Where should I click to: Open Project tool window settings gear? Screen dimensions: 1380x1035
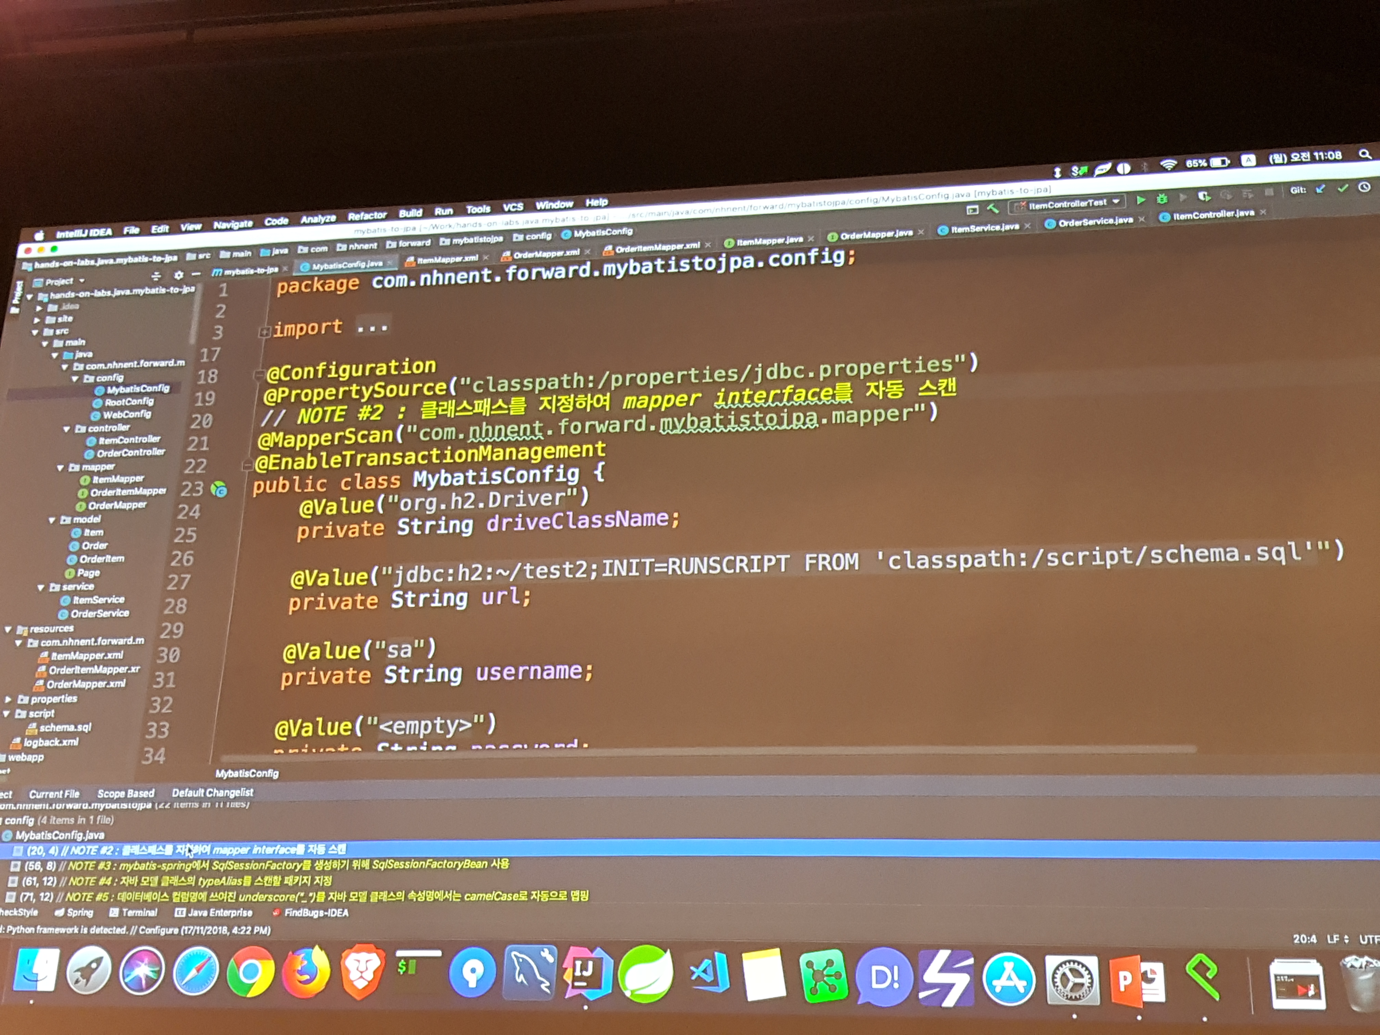(178, 274)
